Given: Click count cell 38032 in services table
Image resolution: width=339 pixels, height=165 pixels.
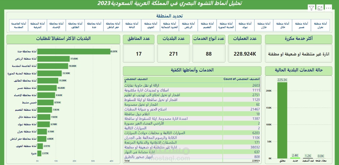Looking at the screenshot, I should pos(255,147).
